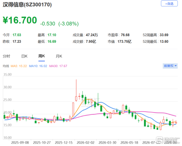This screenshot has width=182, height=146.
Task: Click the stock title 汉得信息(SZ300170)
Action: coord(27,5)
